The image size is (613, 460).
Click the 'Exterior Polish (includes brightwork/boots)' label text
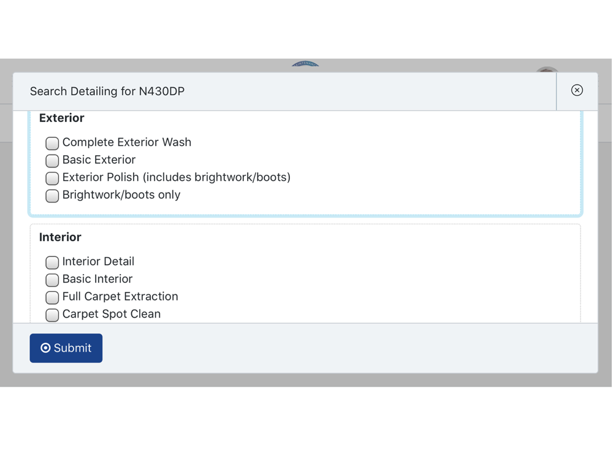tap(177, 177)
